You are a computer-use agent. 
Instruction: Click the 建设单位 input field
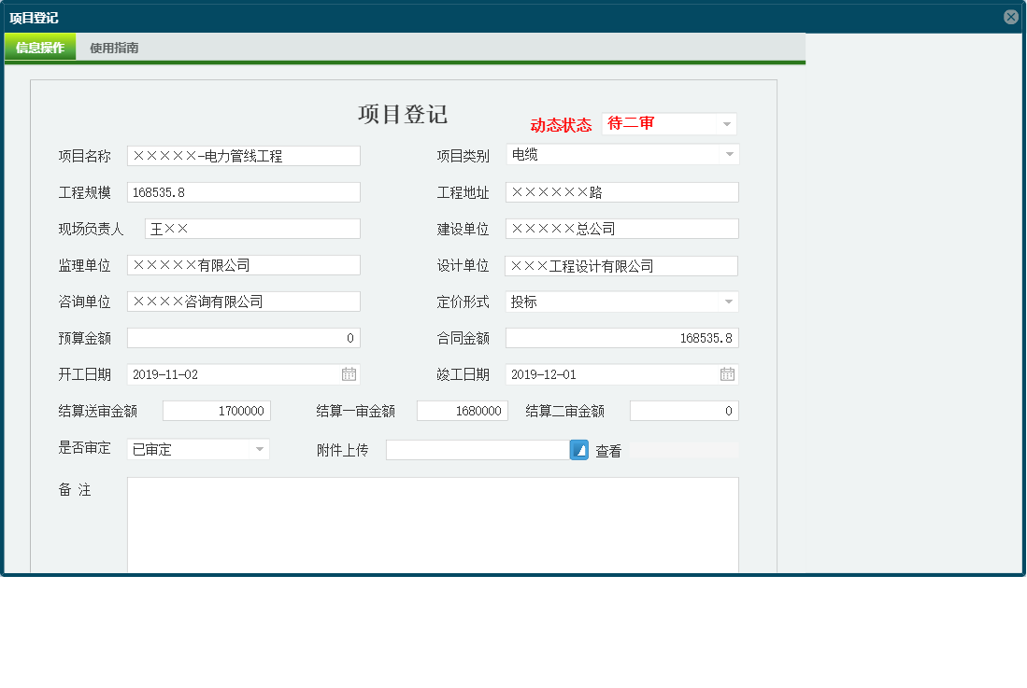620,228
